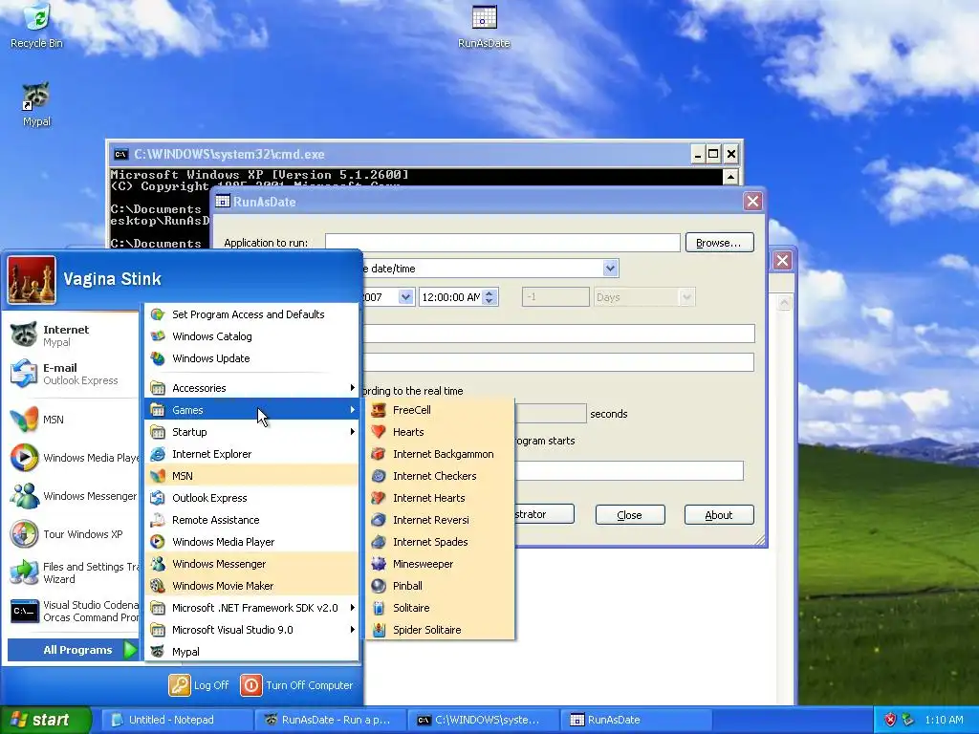The height and width of the screenshot is (734, 979).
Task: Open Internet Checkers game
Action: tap(442, 476)
